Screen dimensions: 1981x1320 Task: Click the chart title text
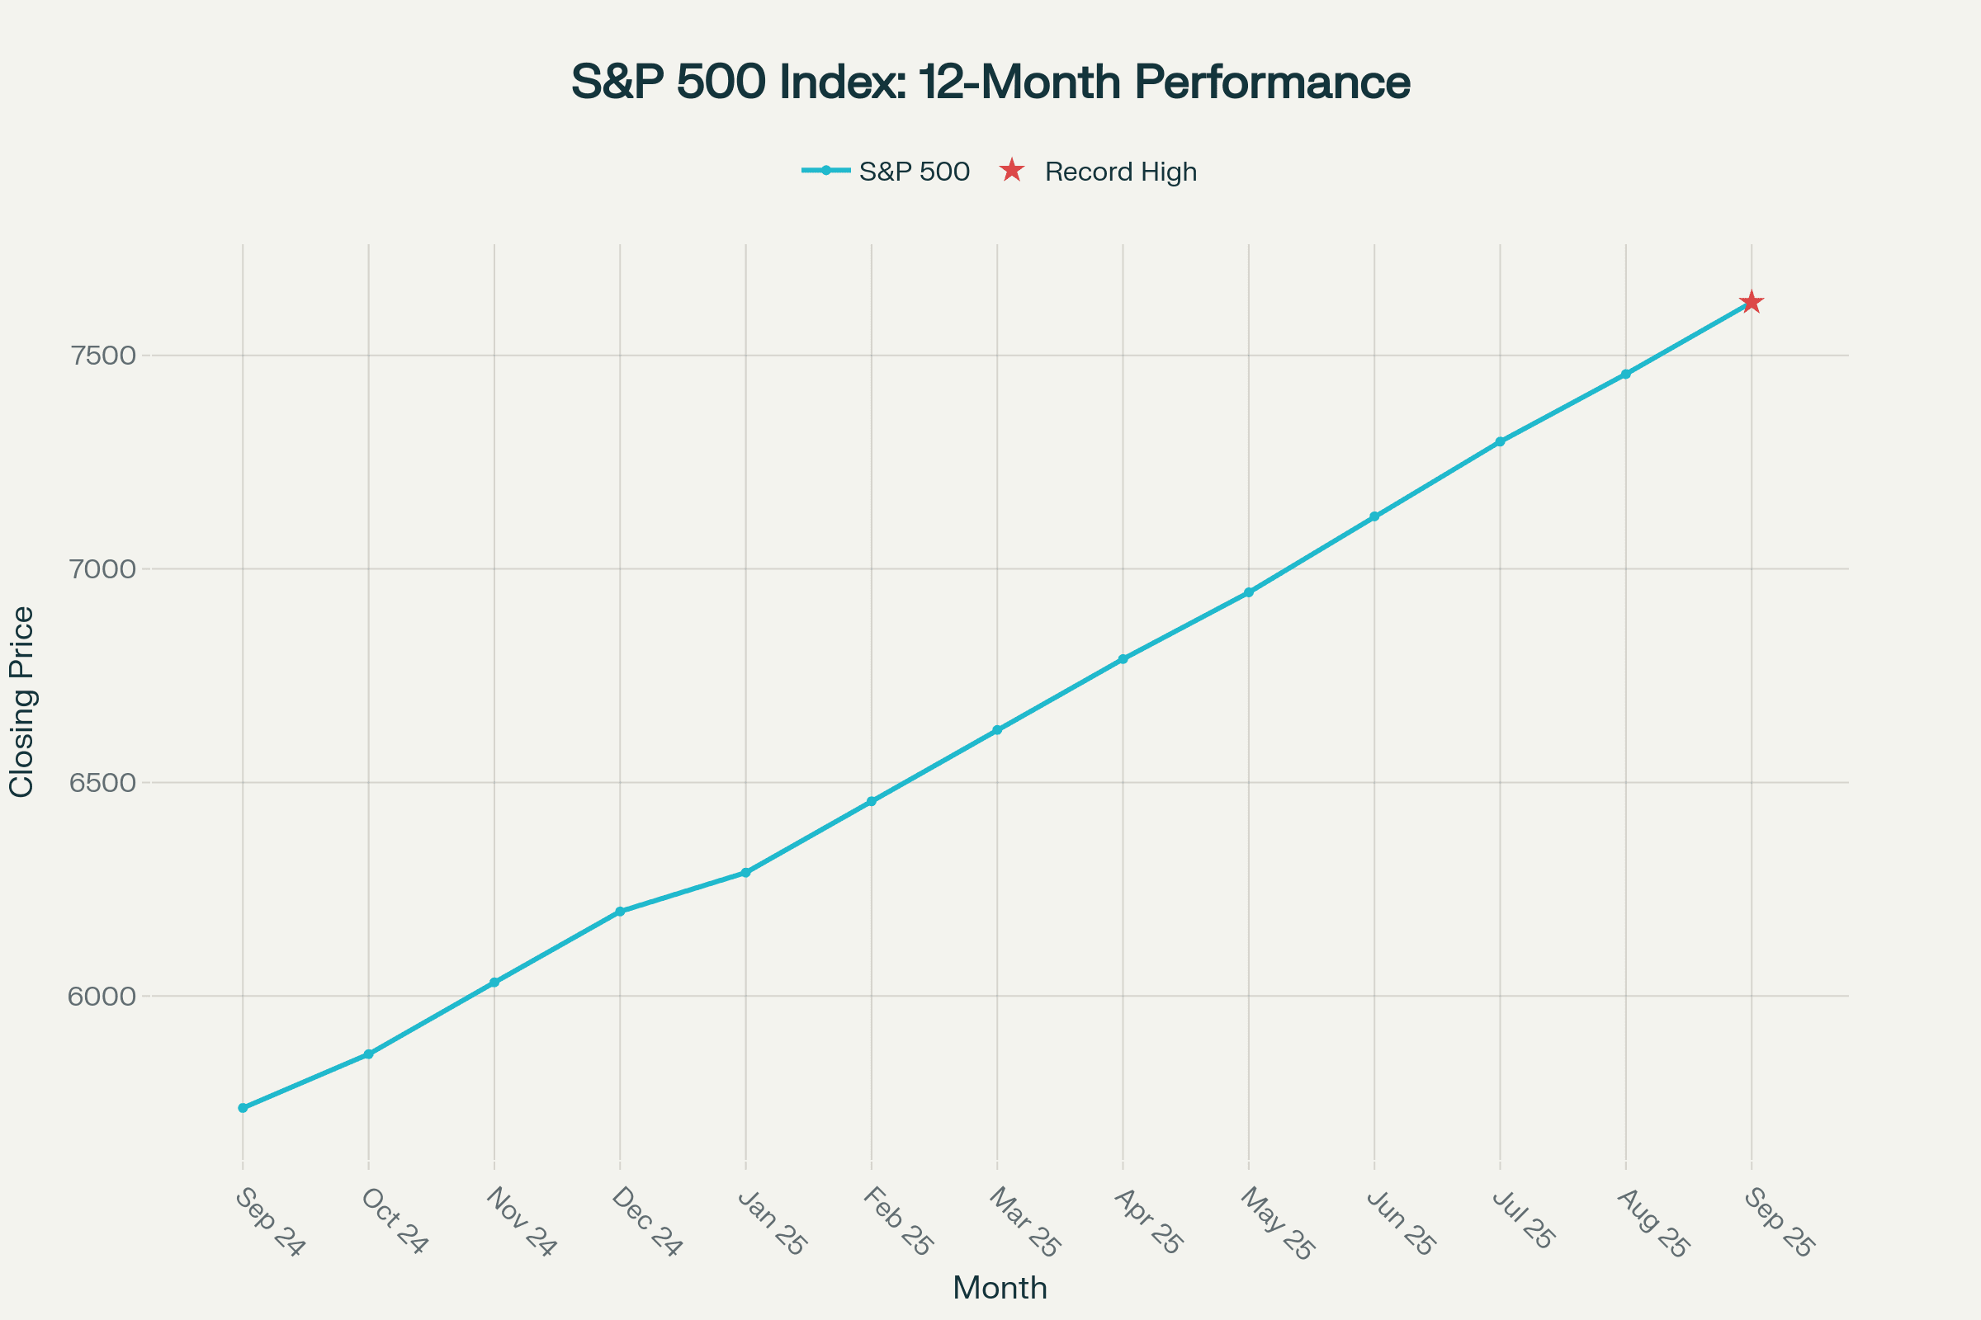[x=990, y=82]
